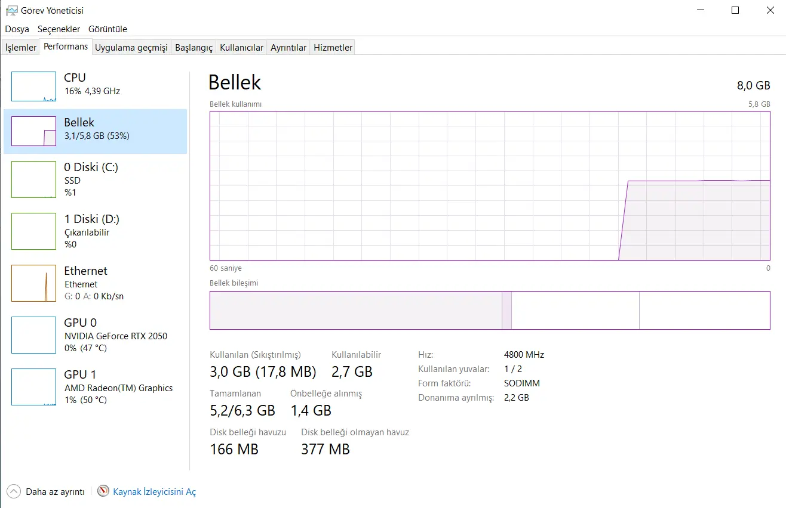Minimize the Görev Yöneticisi window

pyautogui.click(x=701, y=10)
